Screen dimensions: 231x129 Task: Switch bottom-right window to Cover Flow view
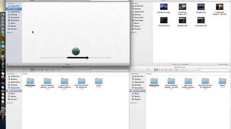coord(166,70)
